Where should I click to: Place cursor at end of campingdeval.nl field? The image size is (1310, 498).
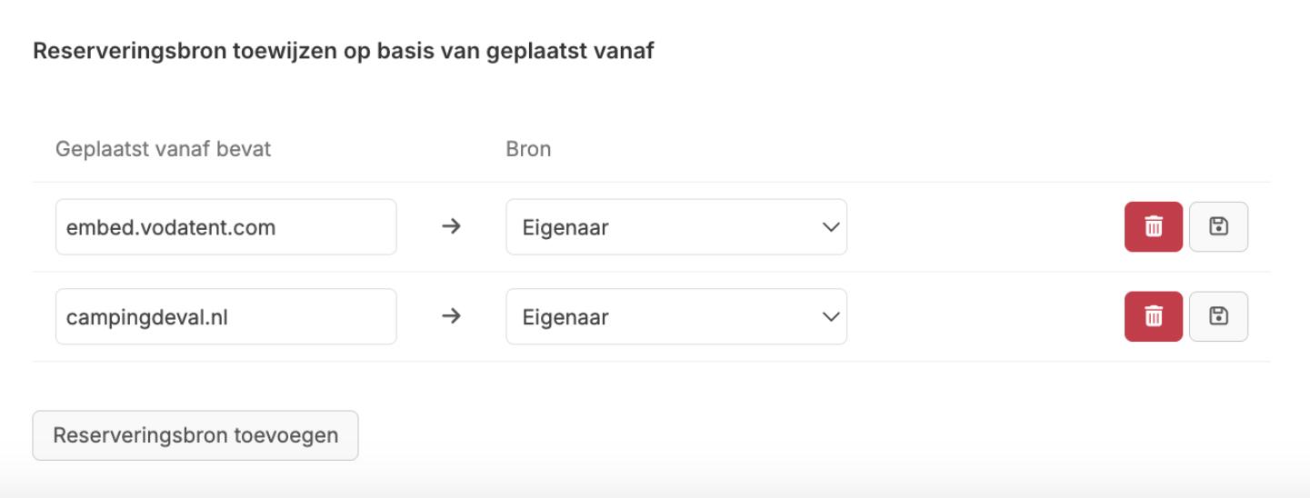point(364,316)
